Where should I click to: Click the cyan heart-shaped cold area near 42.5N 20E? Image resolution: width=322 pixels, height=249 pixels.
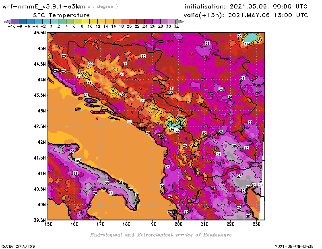[x=176, y=123]
